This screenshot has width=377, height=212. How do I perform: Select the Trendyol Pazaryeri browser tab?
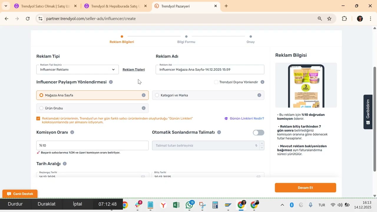click(x=186, y=6)
